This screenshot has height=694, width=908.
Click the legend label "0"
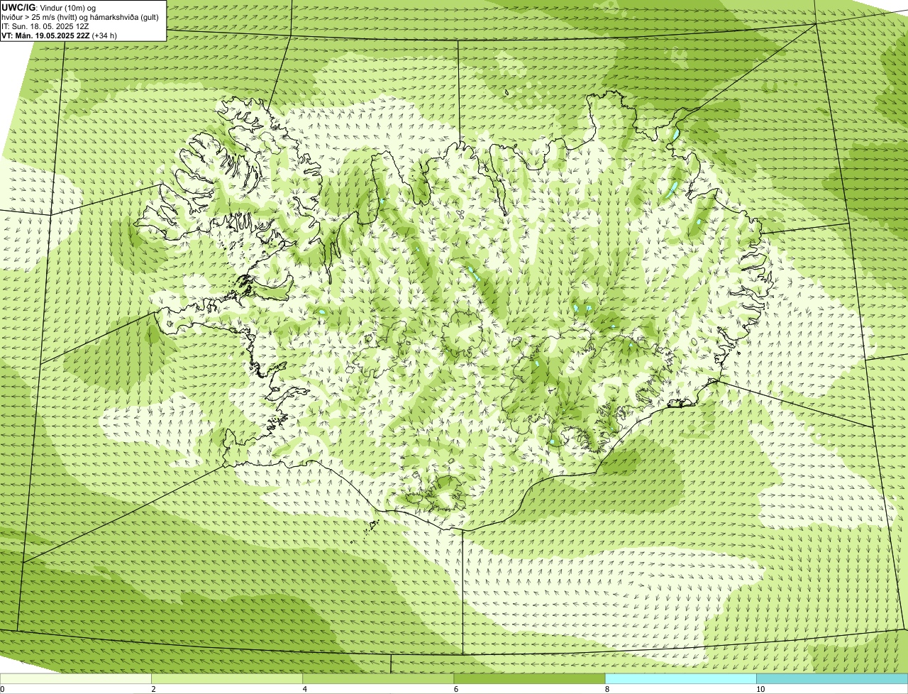[x=2, y=689]
